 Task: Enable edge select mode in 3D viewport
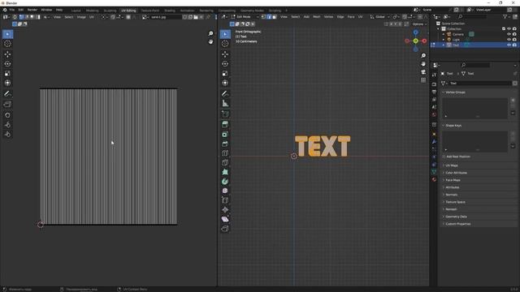269,16
